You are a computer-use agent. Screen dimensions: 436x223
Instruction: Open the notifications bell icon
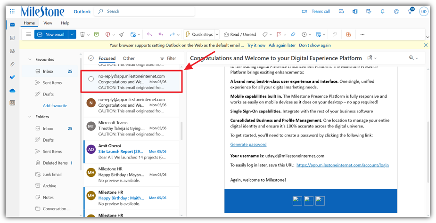tap(383, 11)
